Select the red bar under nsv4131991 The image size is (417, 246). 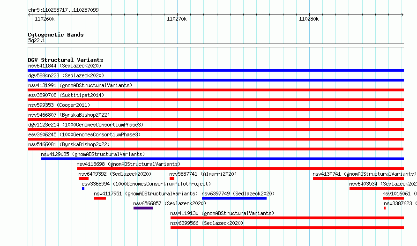216,90
